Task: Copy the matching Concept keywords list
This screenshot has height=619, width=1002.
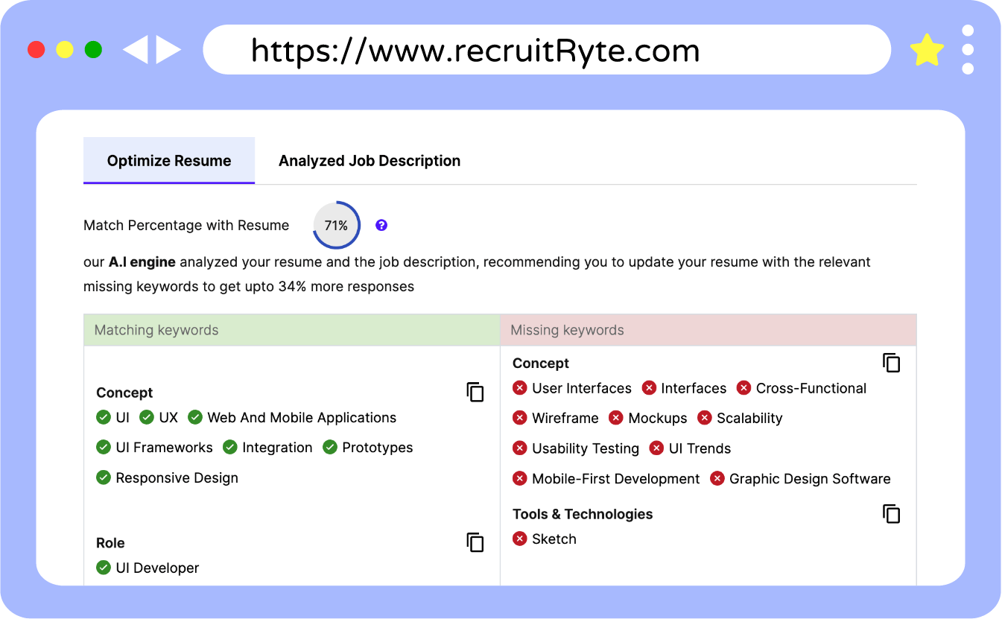Action: click(475, 393)
